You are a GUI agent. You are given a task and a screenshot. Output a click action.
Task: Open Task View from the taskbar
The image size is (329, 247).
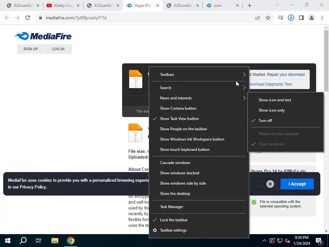[39, 241]
